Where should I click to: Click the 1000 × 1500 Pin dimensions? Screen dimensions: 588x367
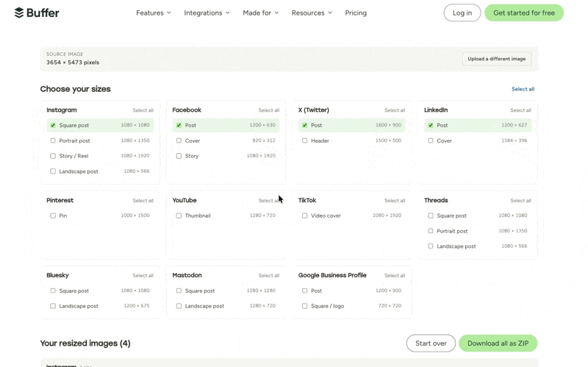click(135, 215)
